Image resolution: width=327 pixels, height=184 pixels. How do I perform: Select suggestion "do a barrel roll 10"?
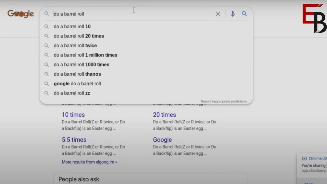point(146,27)
